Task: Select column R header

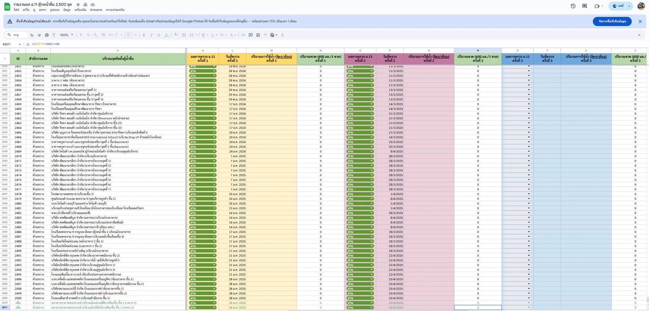Action: (x=478, y=51)
